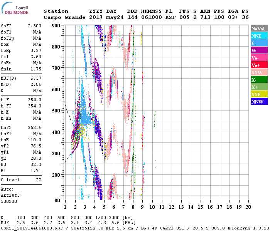Image resolution: width=270 pixels, height=231 pixels.
Task: Click the 20 MHz frequency axis label
Action: tap(248, 207)
